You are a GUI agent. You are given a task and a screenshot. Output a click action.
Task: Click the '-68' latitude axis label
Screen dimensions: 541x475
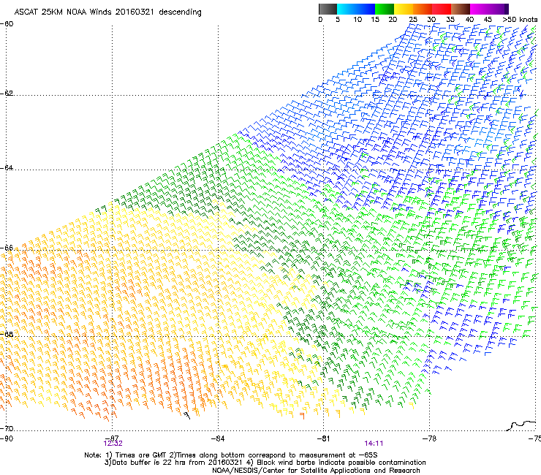[x=7, y=334]
